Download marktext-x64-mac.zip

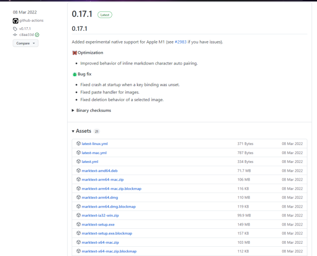[100, 242]
